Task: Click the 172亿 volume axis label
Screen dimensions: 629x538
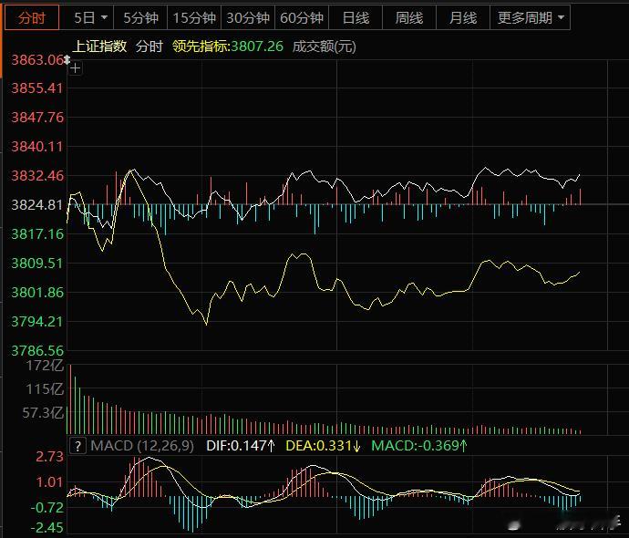Action: 45,366
